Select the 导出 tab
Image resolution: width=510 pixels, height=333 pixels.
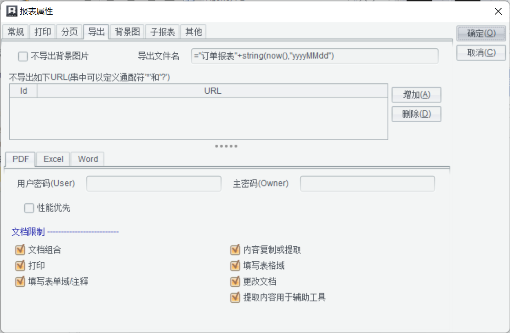[96, 32]
